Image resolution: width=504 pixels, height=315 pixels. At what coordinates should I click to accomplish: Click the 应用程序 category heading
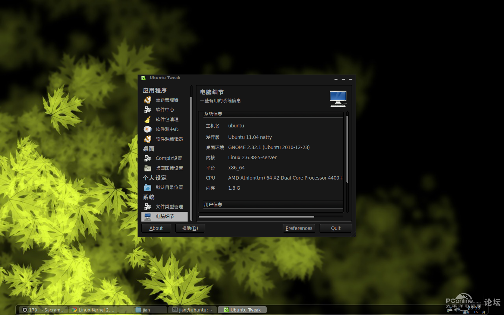tap(155, 90)
